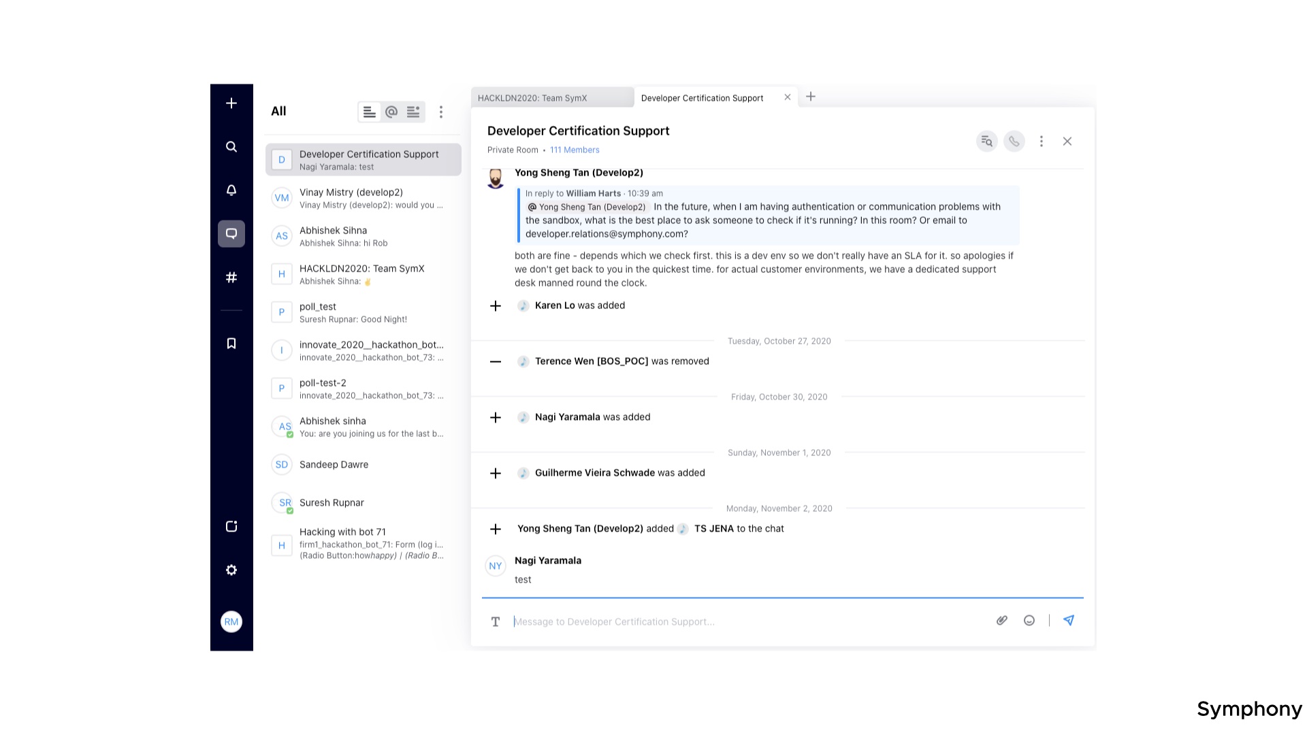The image size is (1307, 735).
Task: Open the poll_test room
Action: coord(364,312)
